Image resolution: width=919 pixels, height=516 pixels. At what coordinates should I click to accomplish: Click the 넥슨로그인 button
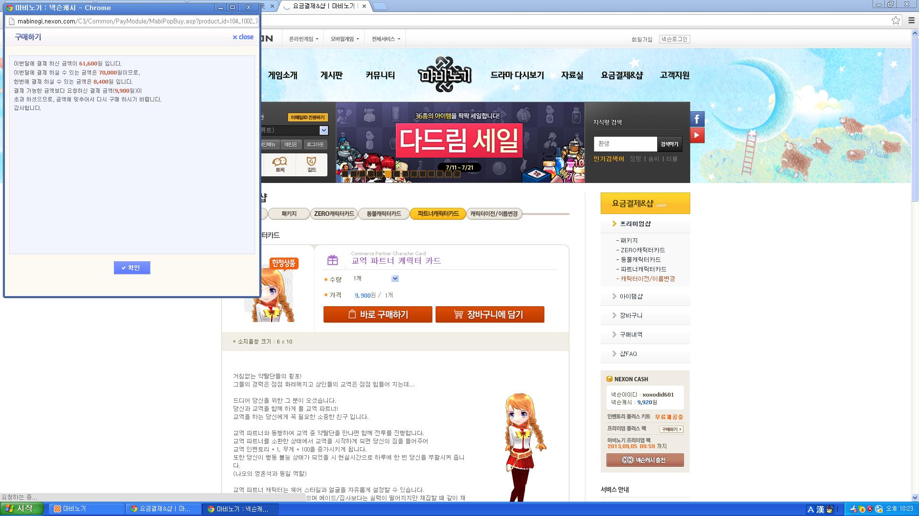(x=674, y=39)
